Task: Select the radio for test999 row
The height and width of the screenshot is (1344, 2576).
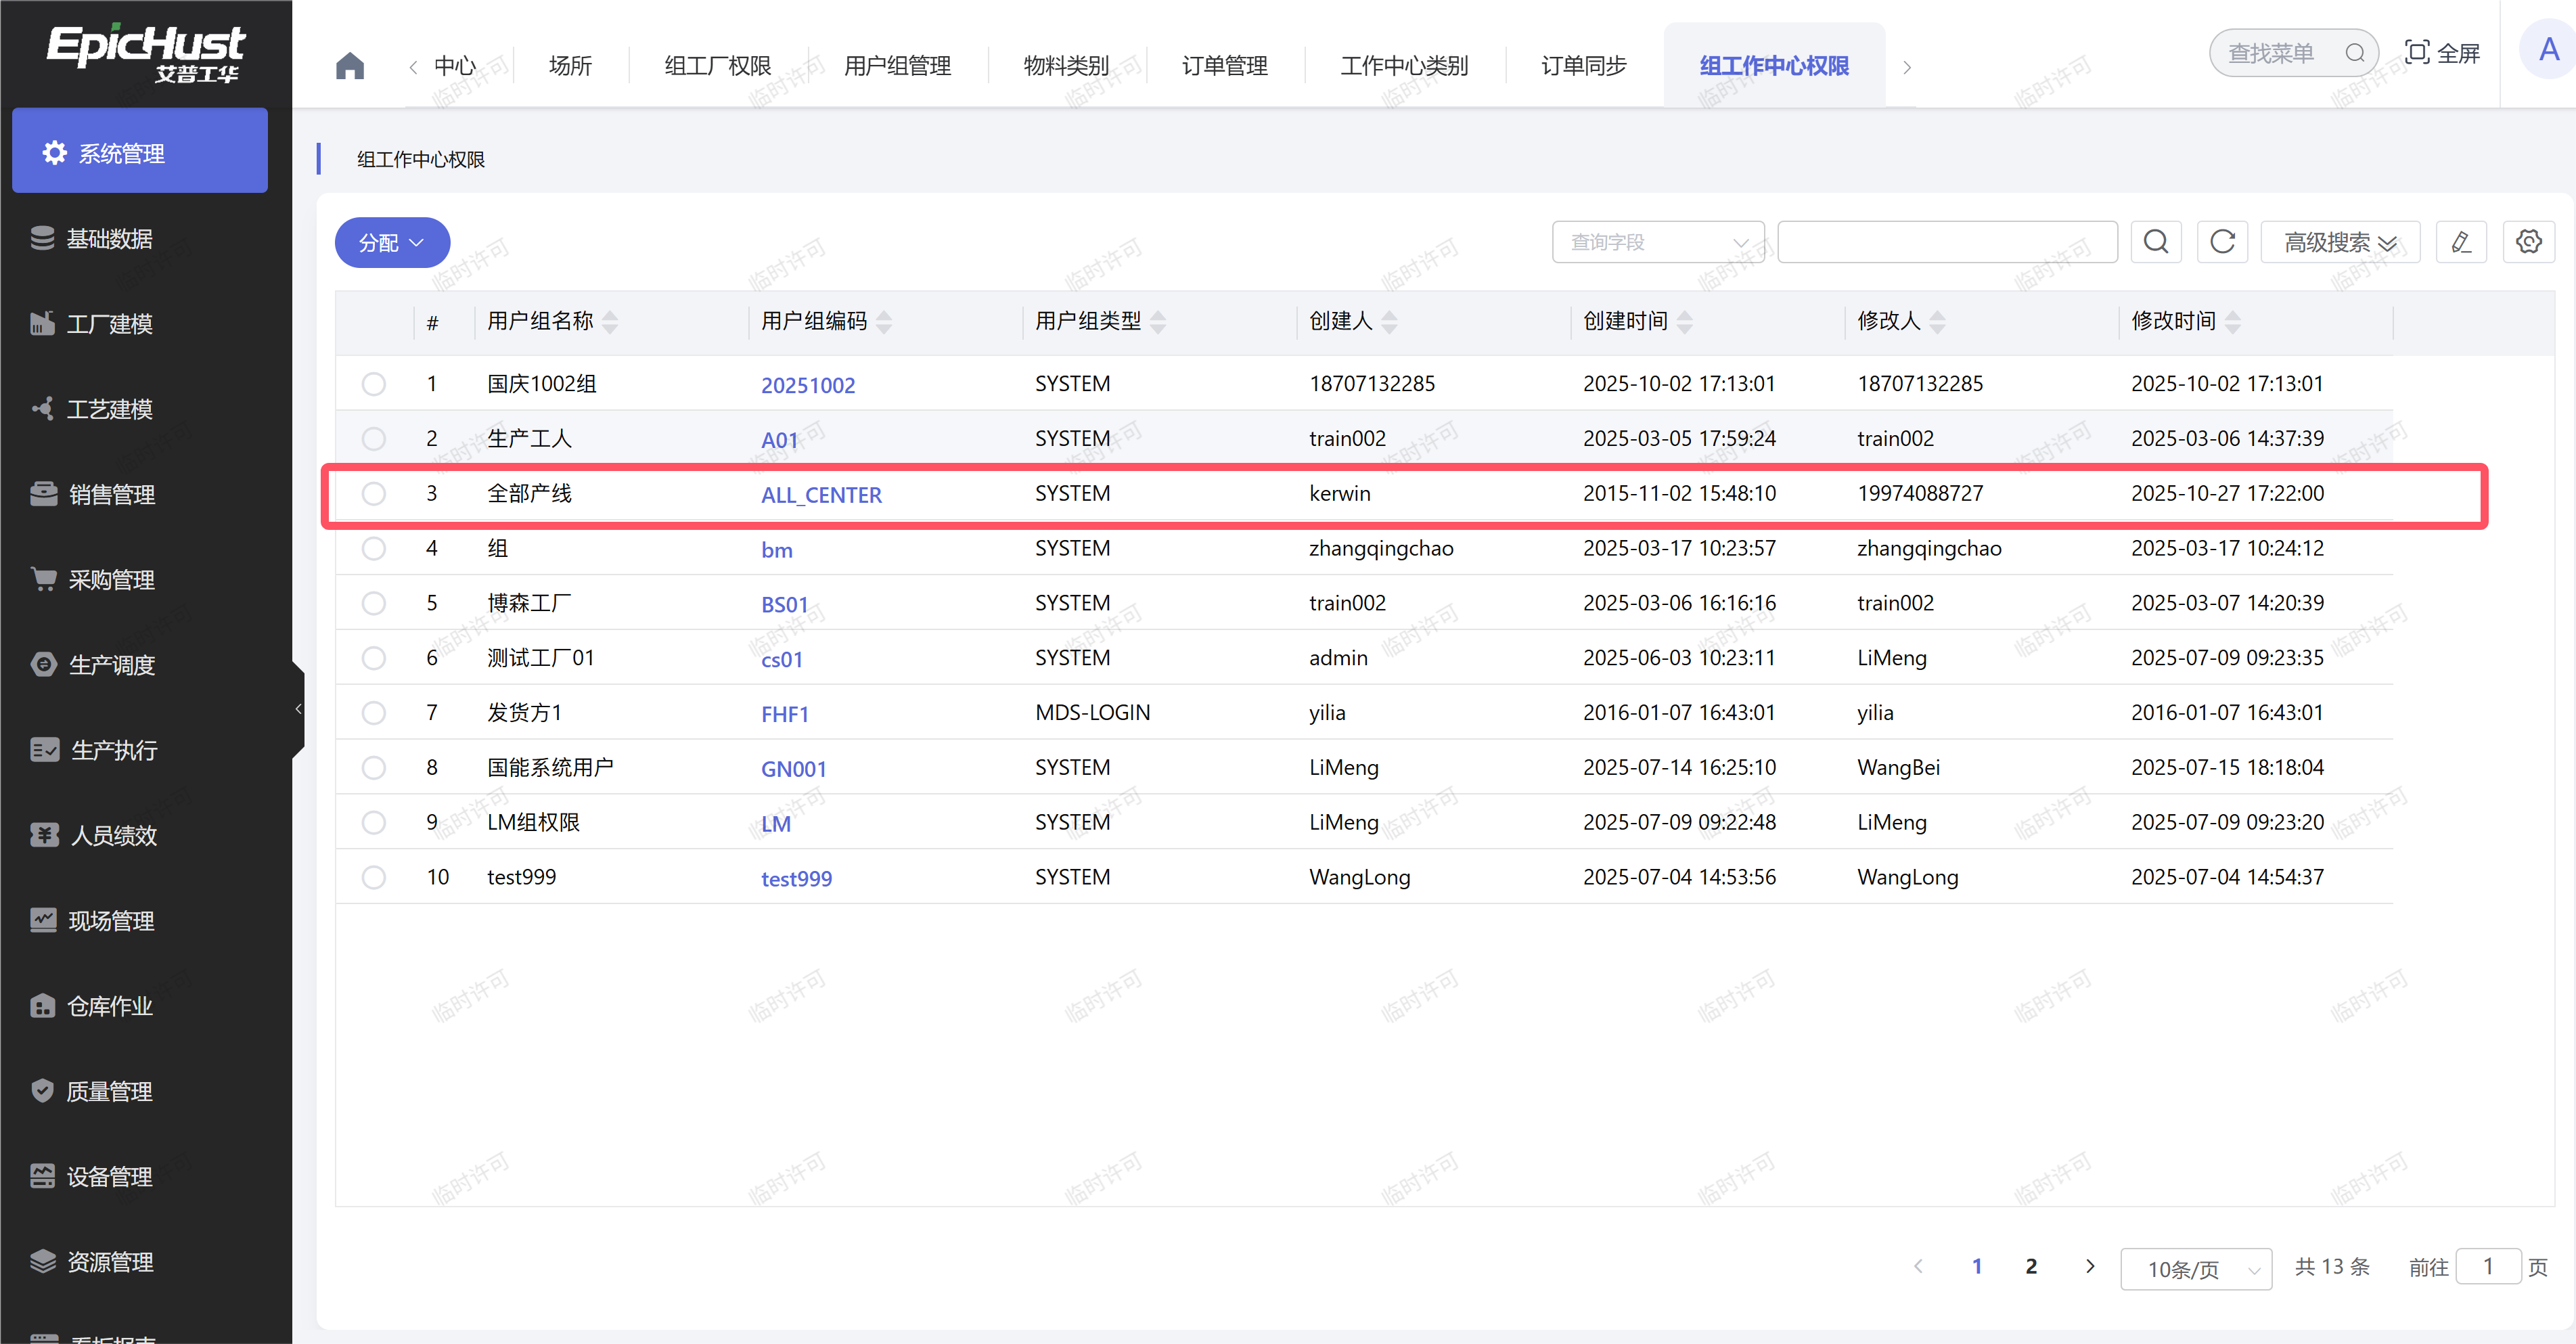Action: click(374, 878)
